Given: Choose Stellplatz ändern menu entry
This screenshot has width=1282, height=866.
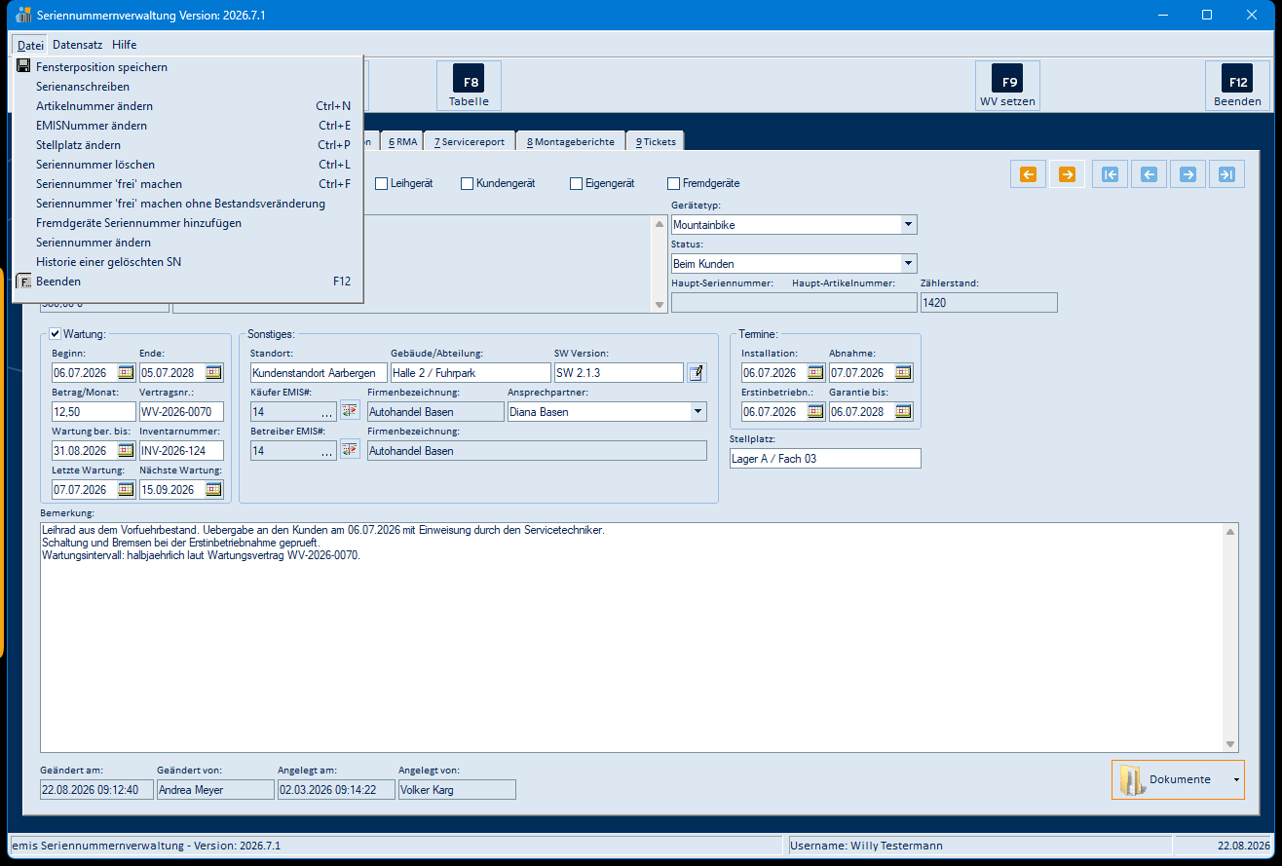Looking at the screenshot, I should click(188, 145).
